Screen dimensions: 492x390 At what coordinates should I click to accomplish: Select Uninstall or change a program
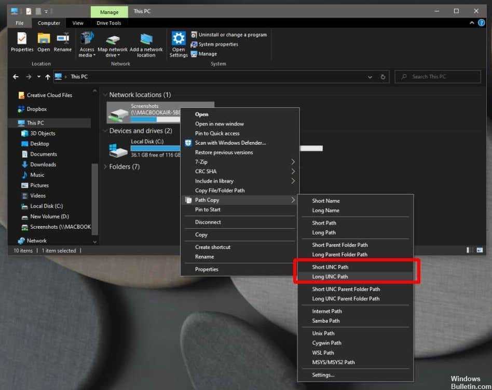[x=232, y=35]
